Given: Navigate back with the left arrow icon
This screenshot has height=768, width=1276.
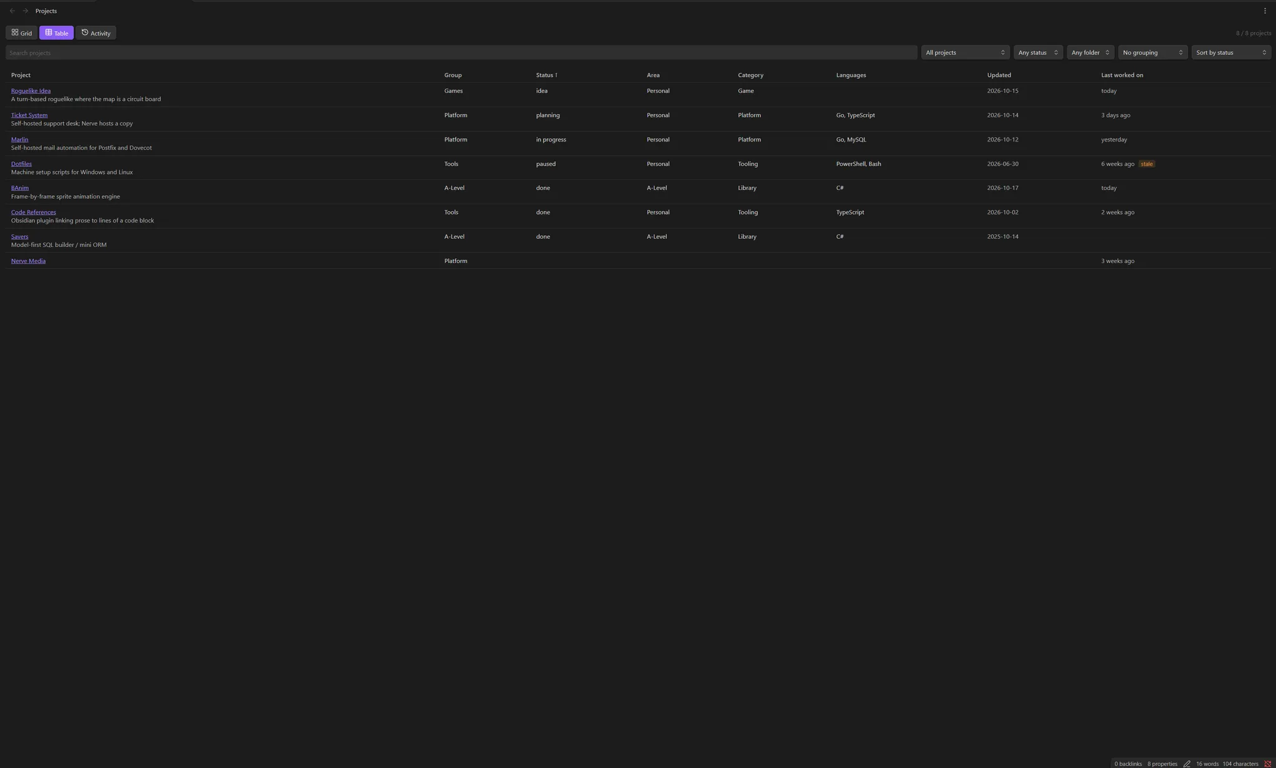Looking at the screenshot, I should click(12, 11).
